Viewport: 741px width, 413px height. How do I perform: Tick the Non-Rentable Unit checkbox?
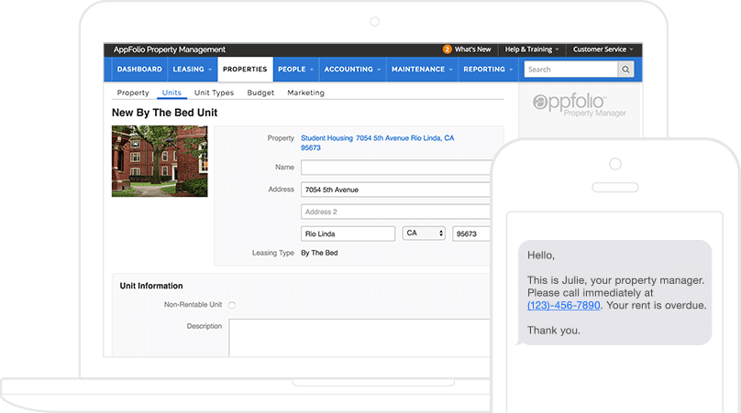coord(232,305)
